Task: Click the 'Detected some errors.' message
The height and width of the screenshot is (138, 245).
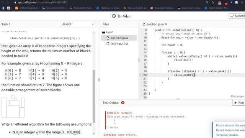Action: click(x=120, y=135)
